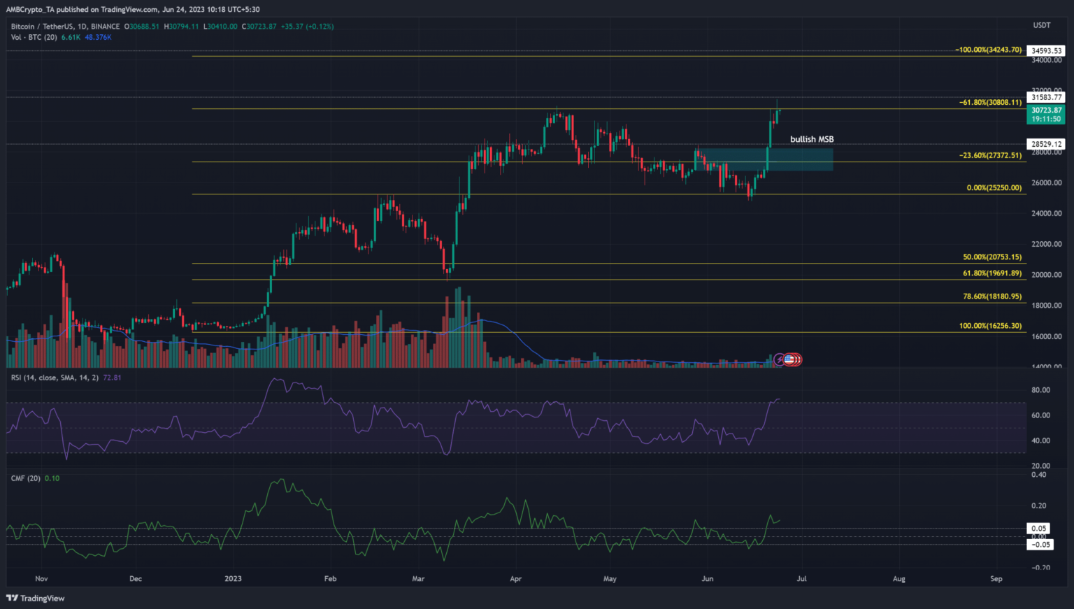Click the TradingView logo
The height and width of the screenshot is (609, 1074).
[36, 598]
